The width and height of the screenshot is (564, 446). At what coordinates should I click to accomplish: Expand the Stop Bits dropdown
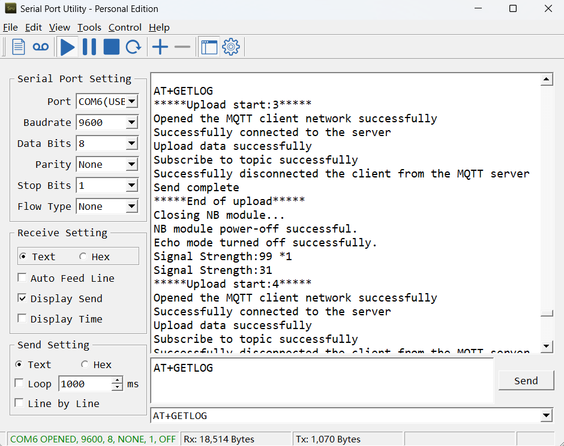pyautogui.click(x=132, y=185)
